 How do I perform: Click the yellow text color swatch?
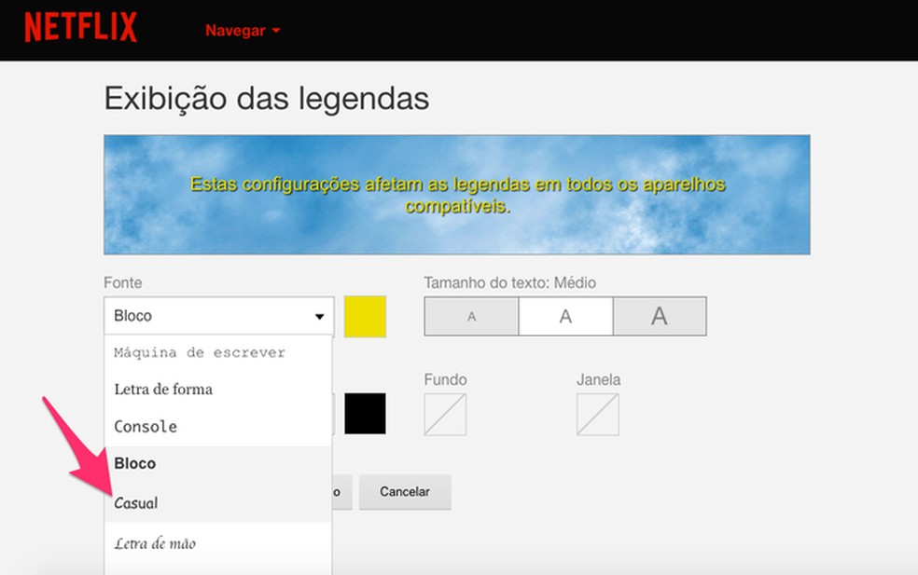pyautogui.click(x=365, y=316)
